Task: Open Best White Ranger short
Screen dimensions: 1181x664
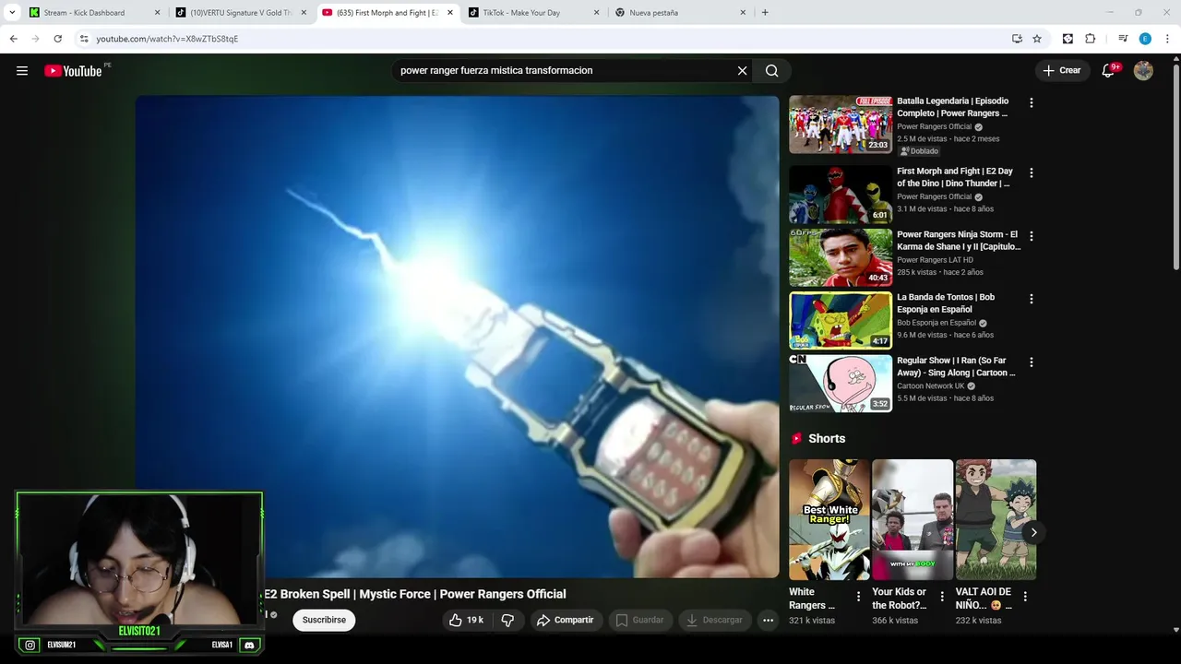Action: coord(829,519)
